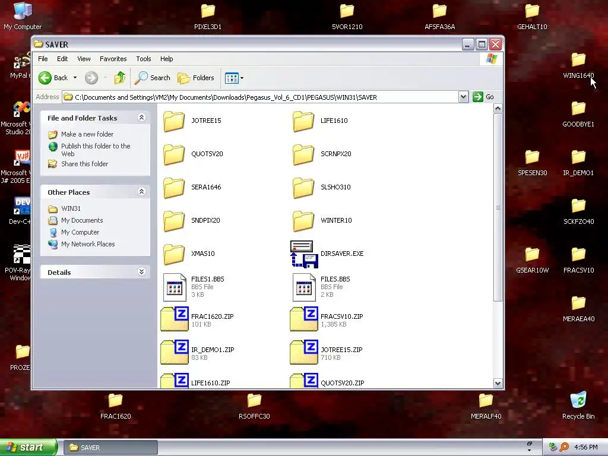
Task: Select the FILES.BBS file icon
Action: tap(304, 287)
